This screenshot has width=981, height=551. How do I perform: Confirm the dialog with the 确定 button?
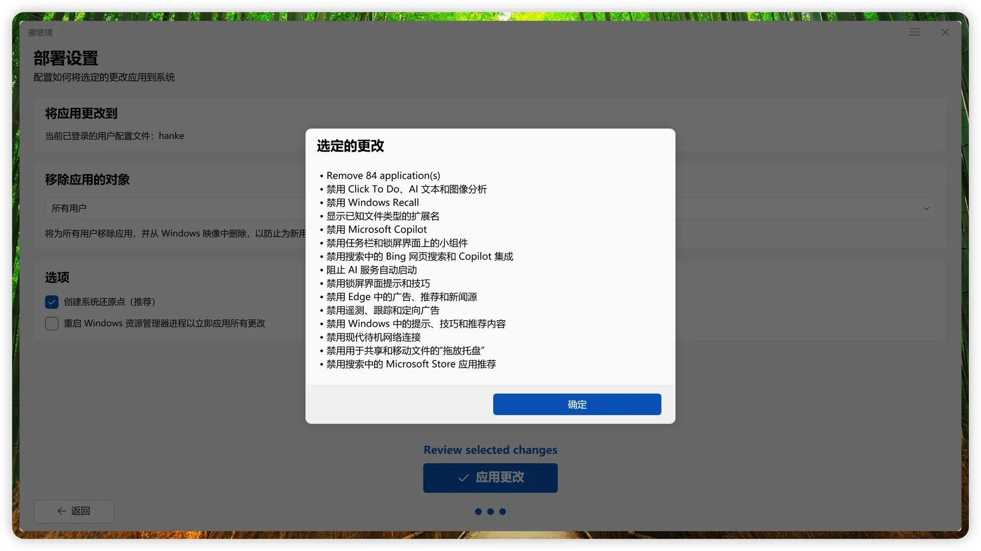(577, 404)
